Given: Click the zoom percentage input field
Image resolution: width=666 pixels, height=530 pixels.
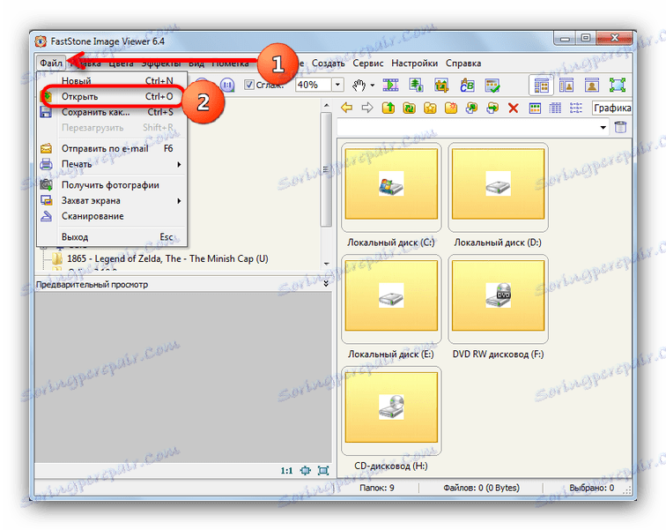Looking at the screenshot, I should pos(313,85).
